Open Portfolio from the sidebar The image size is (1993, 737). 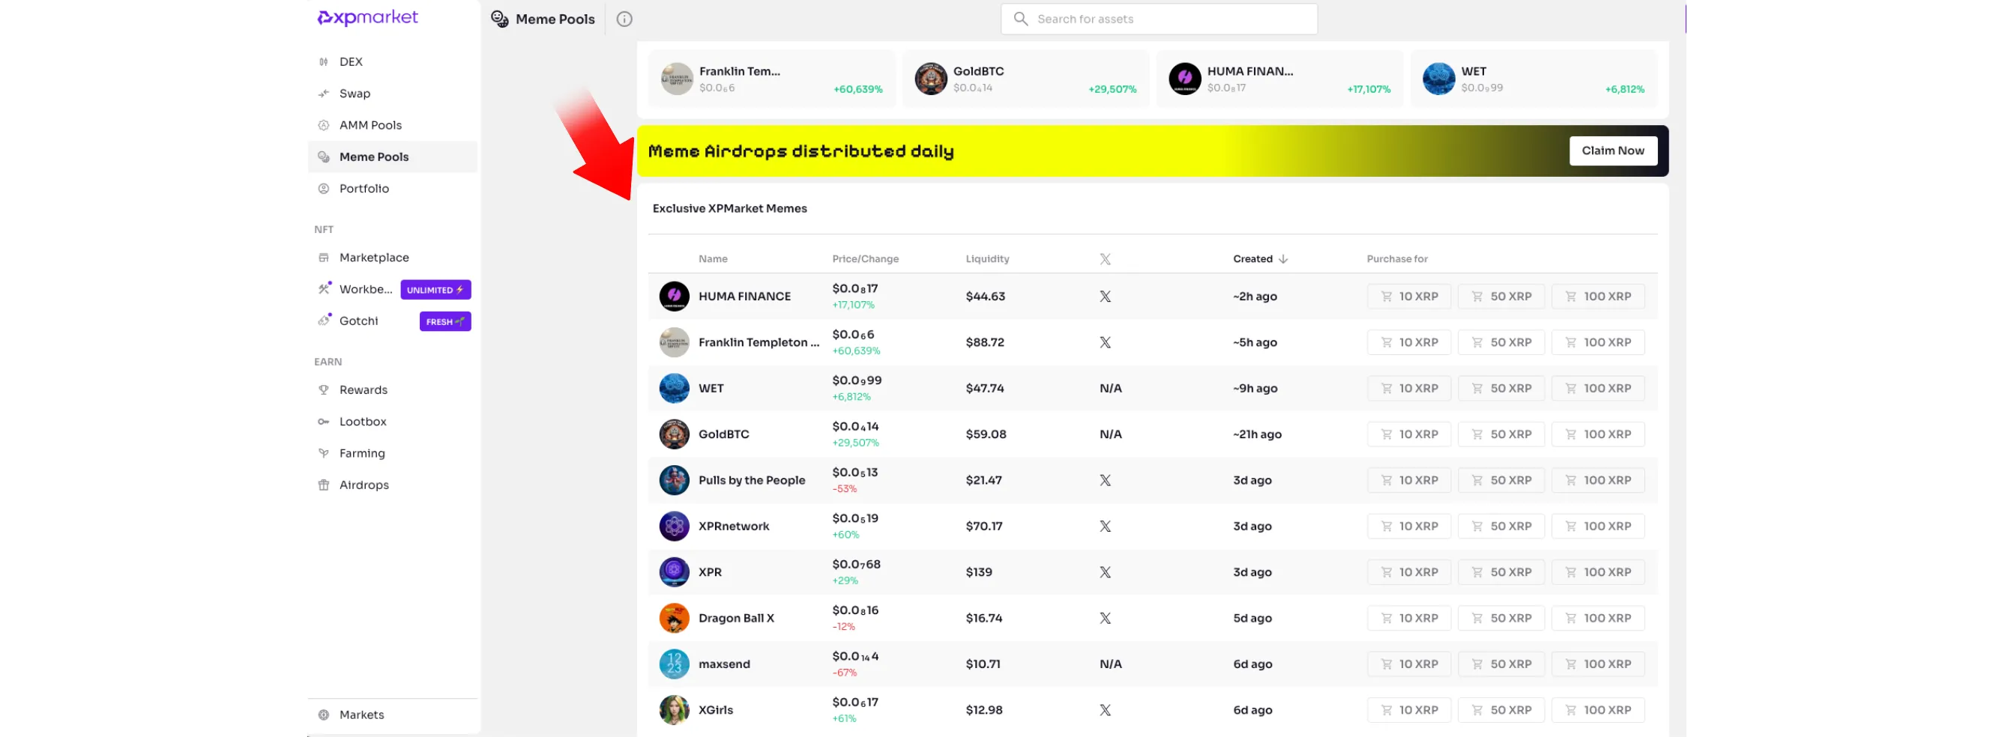[364, 189]
